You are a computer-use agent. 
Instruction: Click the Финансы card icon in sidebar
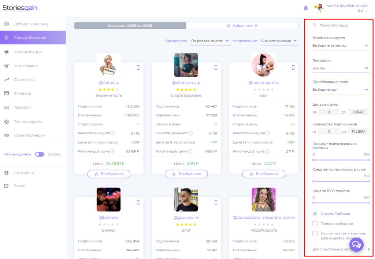click(7, 93)
